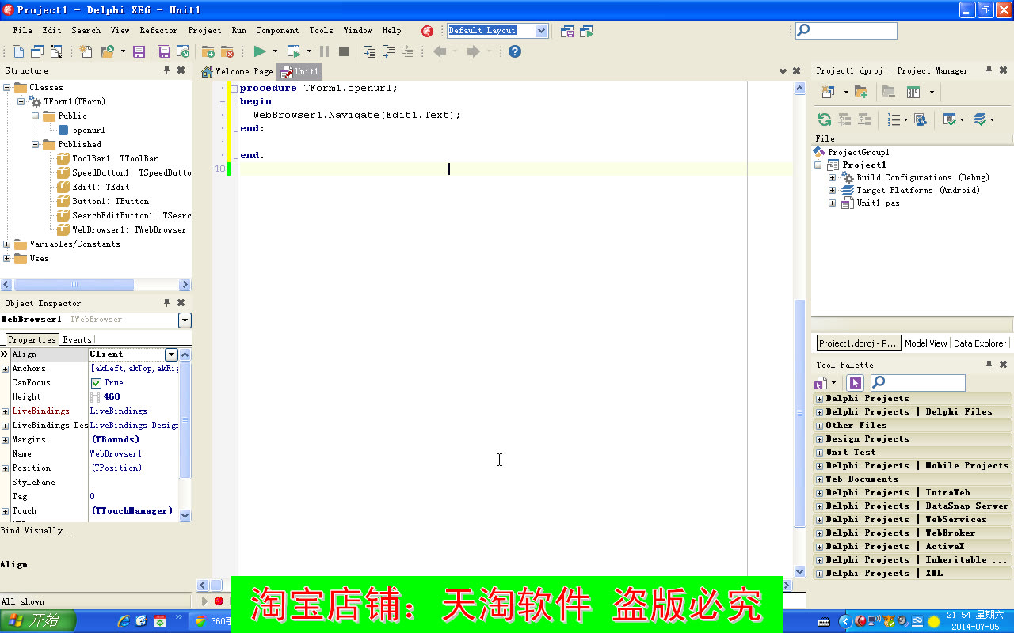Screen dimensions: 1014x633
Task: Click the arrow selector icon in Tool Palette
Action: 854,383
